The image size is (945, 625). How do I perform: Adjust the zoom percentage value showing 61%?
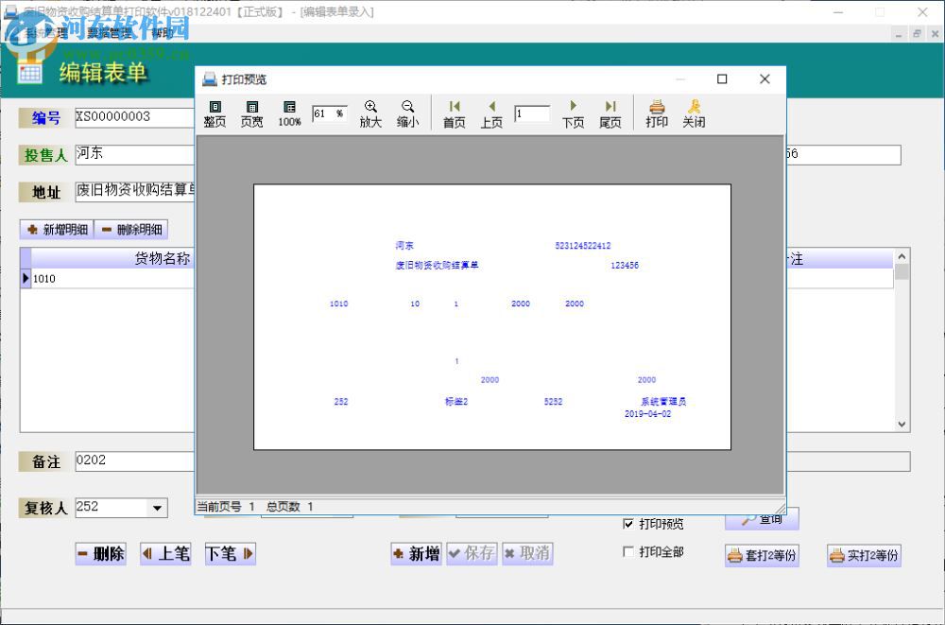pos(327,113)
